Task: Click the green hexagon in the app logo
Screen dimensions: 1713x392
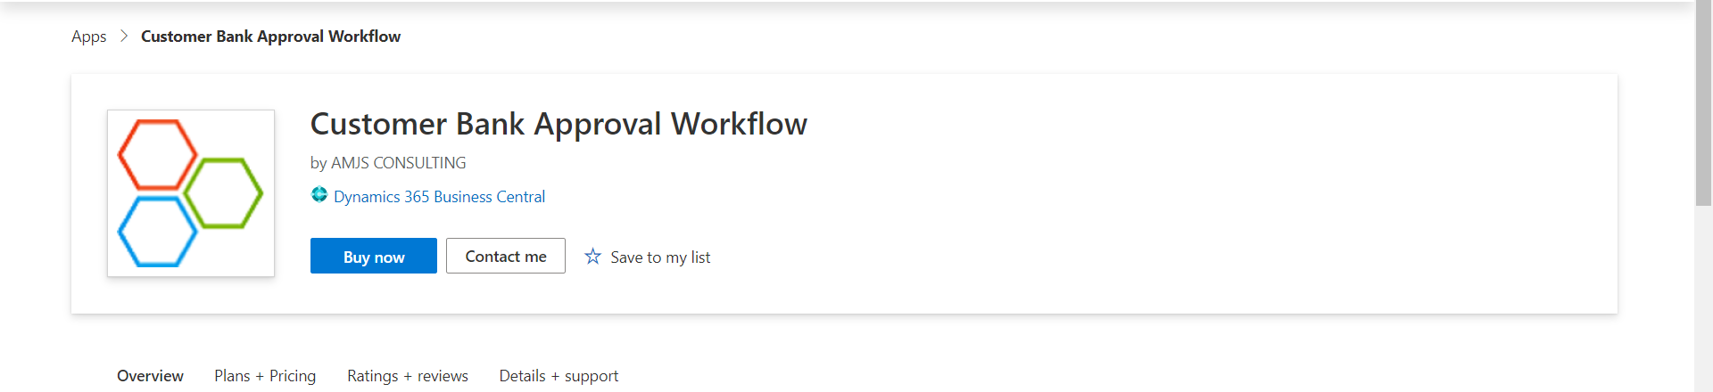Action: [224, 192]
